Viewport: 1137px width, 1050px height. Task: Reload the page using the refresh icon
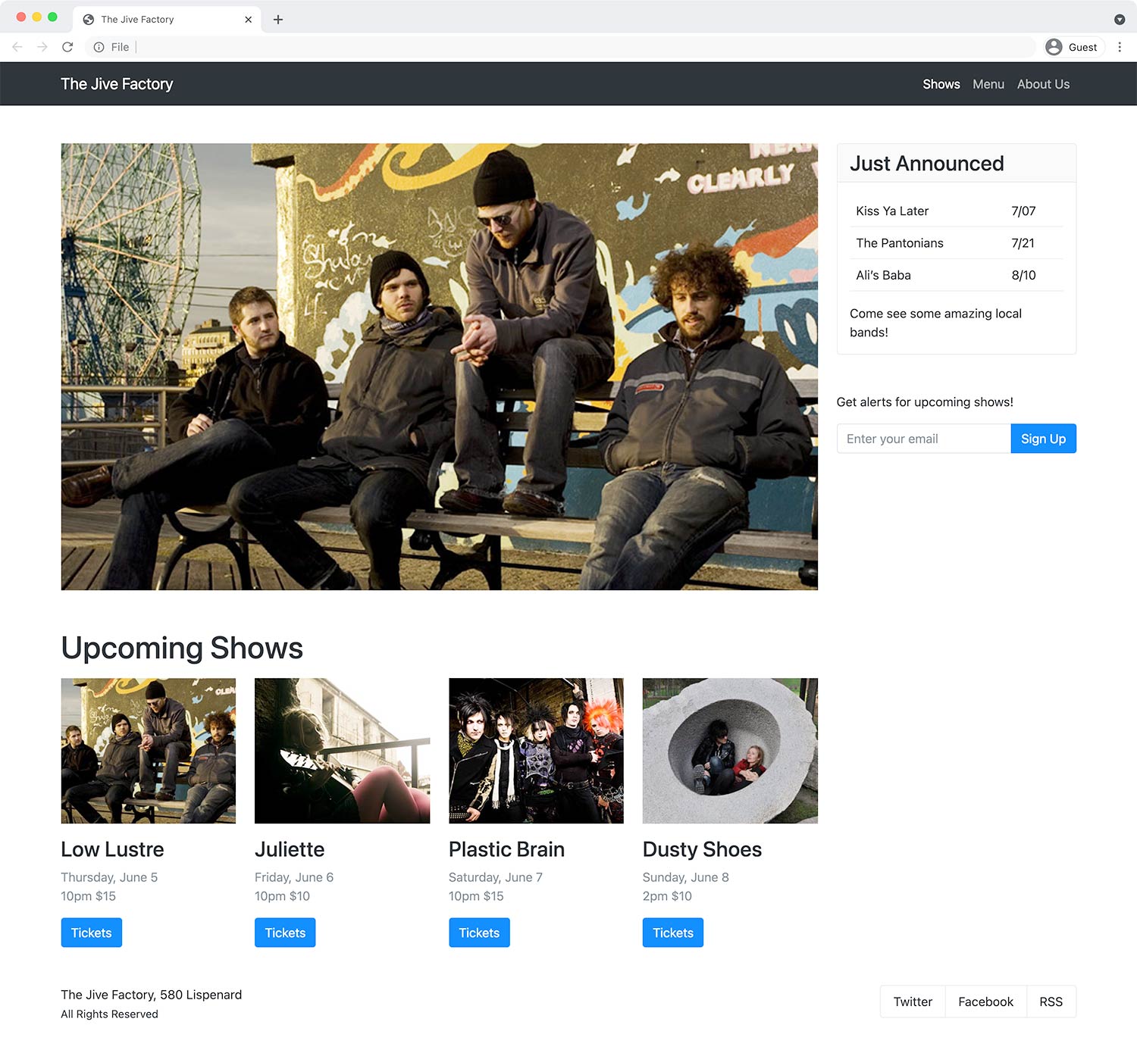pos(67,46)
